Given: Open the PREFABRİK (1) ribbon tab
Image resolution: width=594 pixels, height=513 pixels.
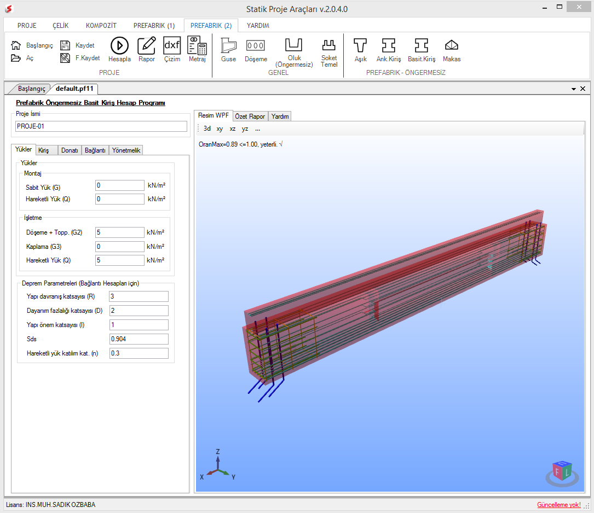Looking at the screenshot, I should coord(154,26).
